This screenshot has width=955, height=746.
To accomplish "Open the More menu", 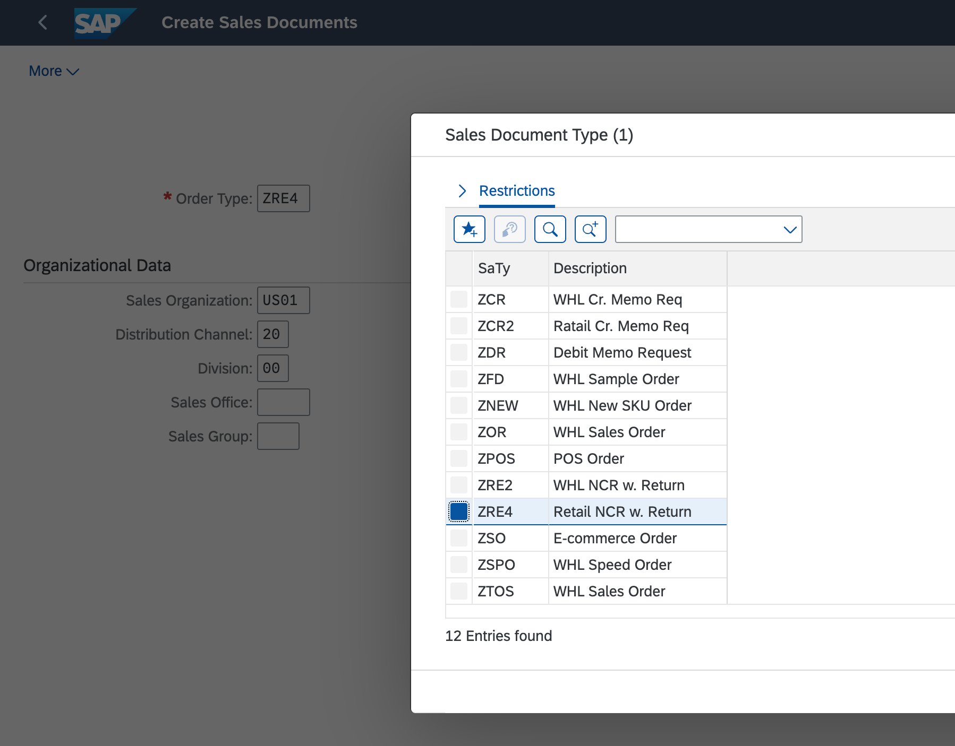I will (54, 71).
